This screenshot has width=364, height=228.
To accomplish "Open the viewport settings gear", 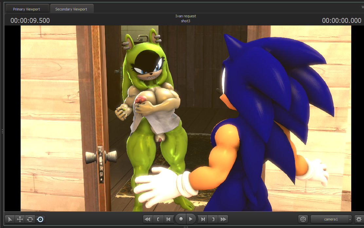I will point(359,219).
